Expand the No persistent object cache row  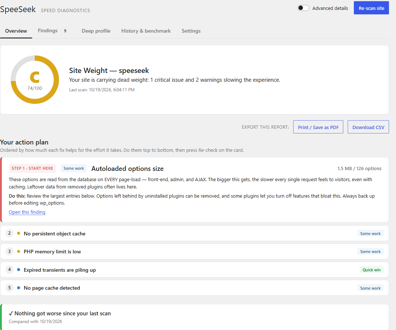194,233
